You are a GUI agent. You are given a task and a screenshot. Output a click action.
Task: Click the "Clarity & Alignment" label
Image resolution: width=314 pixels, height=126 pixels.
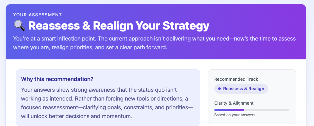tap(234, 103)
